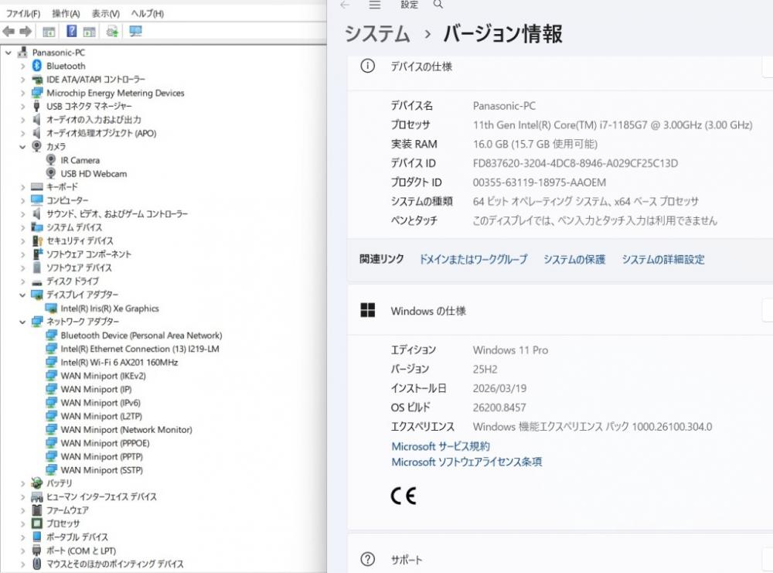Click the device ID value FD837620-3204-4DC8-8946-A029CF25C13D
Image resolution: width=773 pixels, height=573 pixels.
tap(575, 163)
